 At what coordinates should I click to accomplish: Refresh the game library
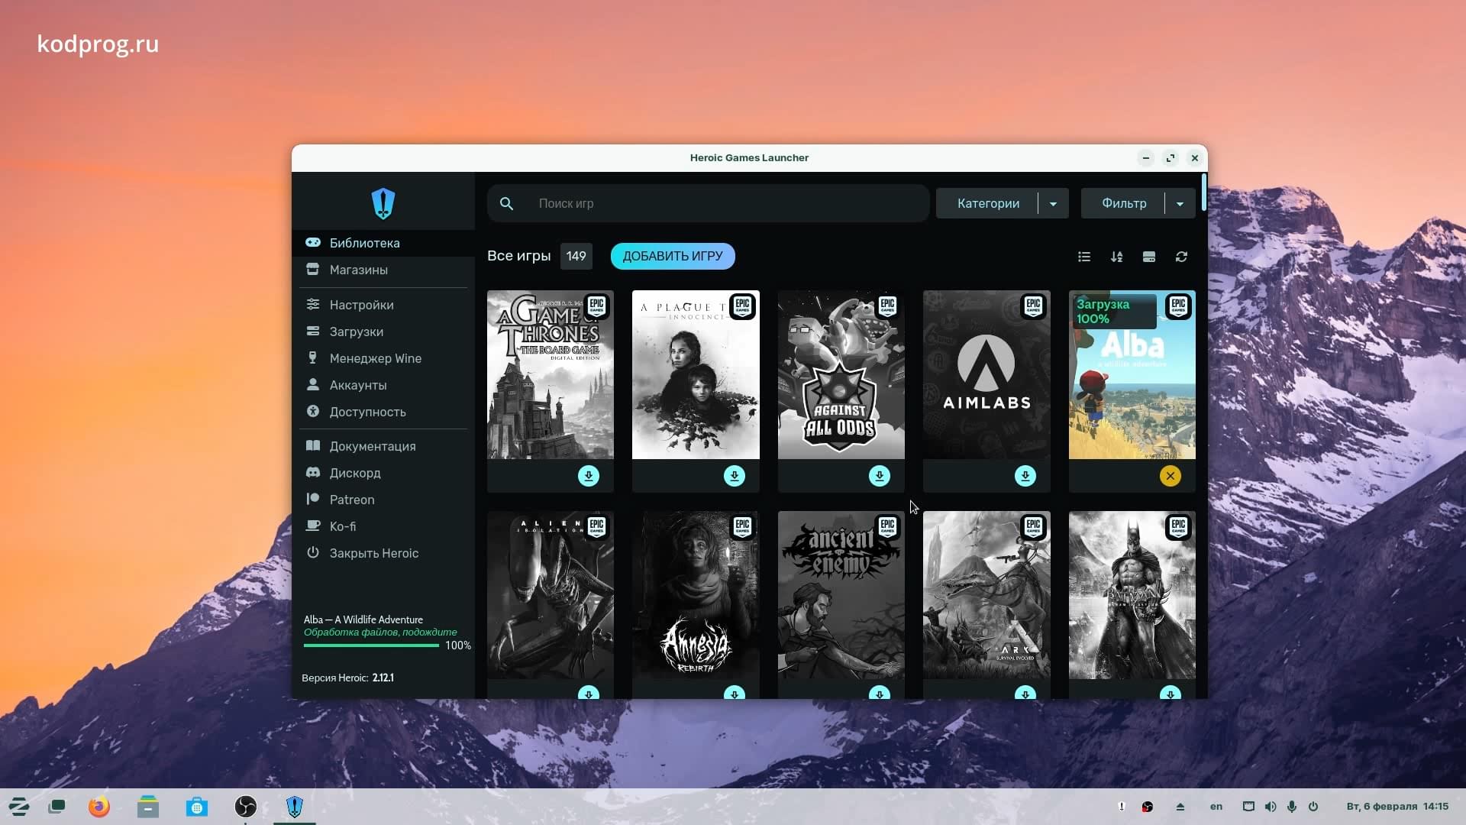tap(1181, 257)
